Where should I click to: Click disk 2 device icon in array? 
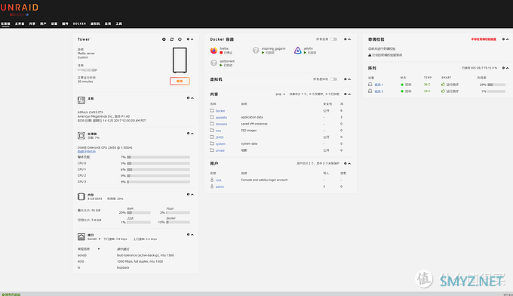pos(370,91)
